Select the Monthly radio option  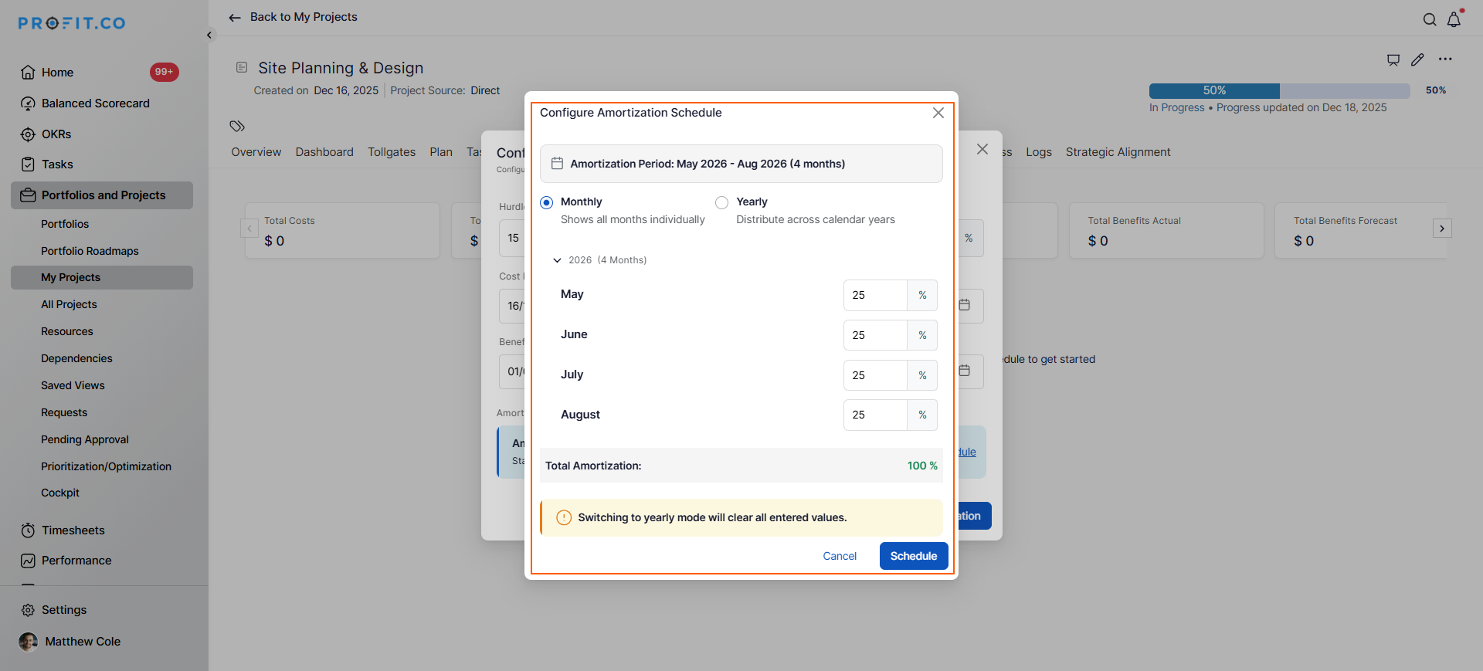click(x=547, y=202)
